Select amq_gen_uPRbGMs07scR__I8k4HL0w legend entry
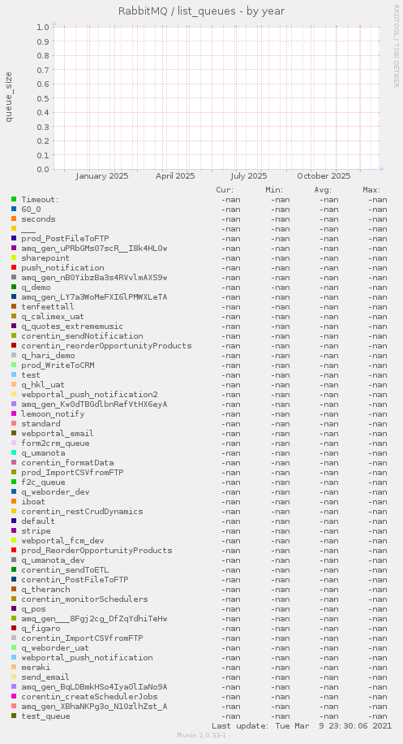403x744 pixels. click(94, 249)
